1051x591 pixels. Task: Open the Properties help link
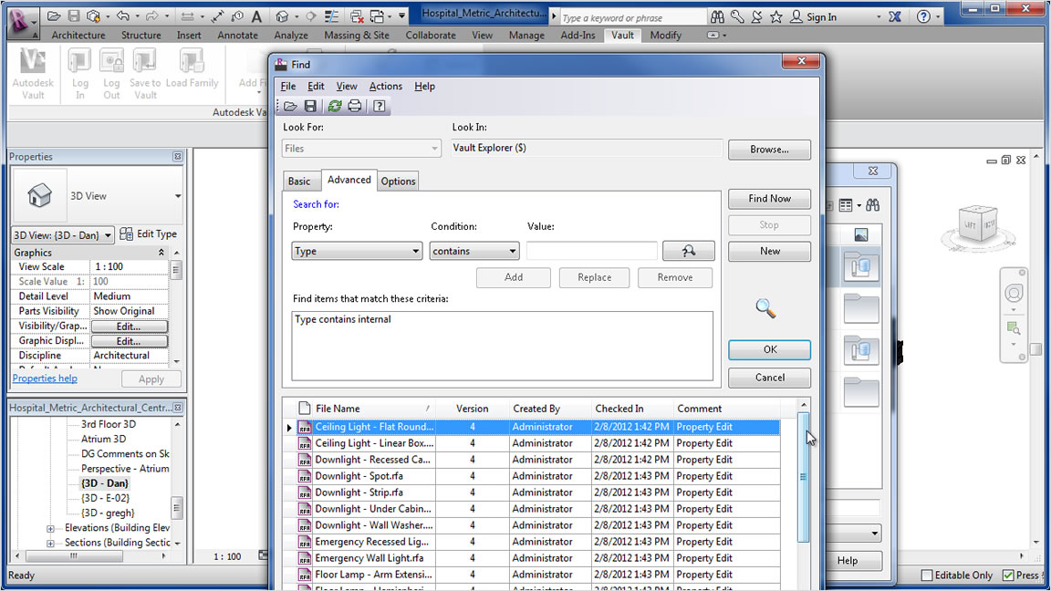pos(45,378)
